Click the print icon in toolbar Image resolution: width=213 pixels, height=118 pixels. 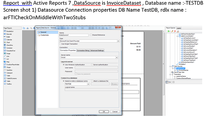tap(27, 28)
